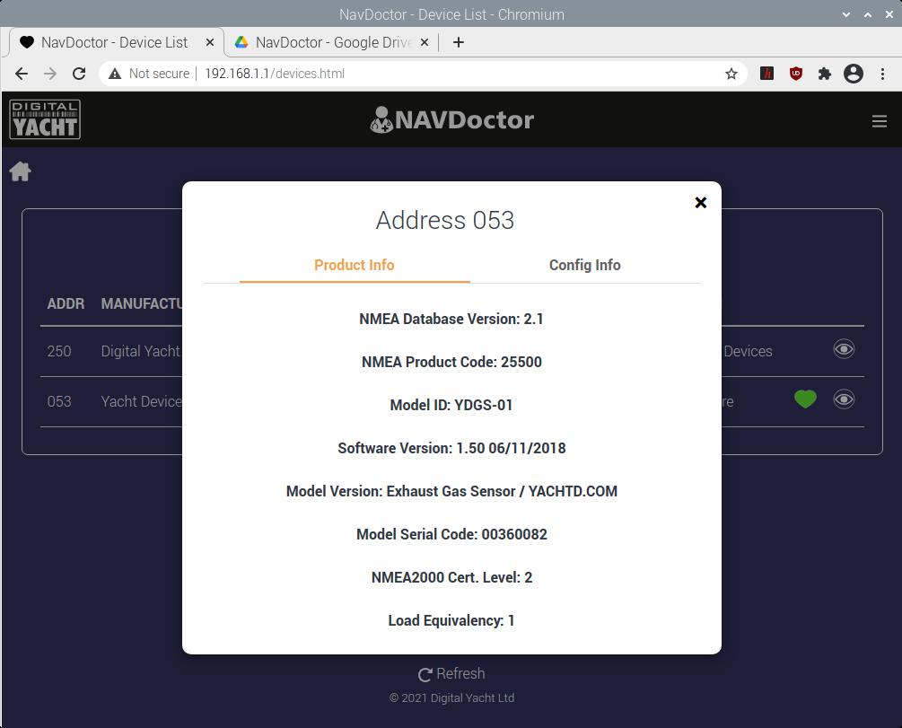Switch to the Config Info tab
This screenshot has width=902, height=728.
[584, 265]
